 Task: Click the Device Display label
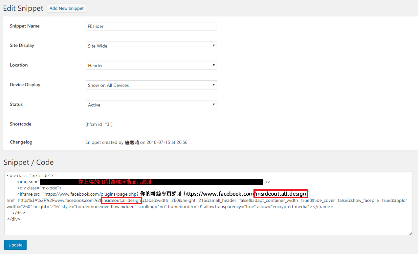25,85
